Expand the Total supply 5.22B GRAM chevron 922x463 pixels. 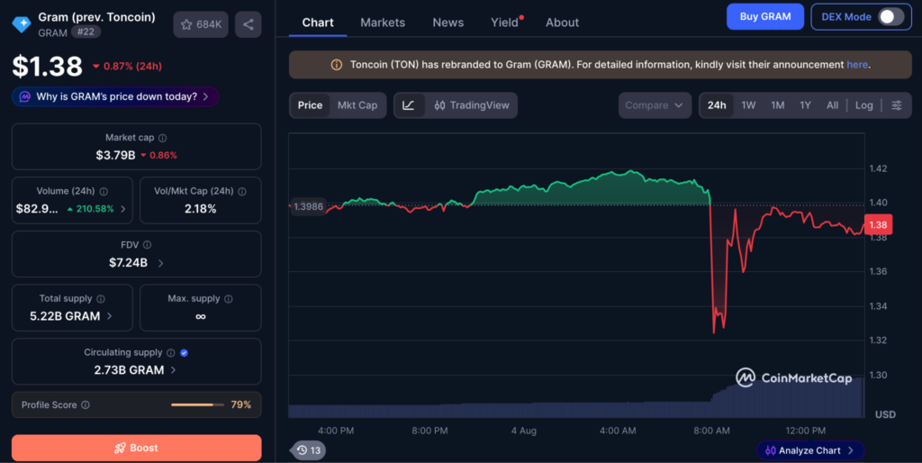tap(110, 316)
